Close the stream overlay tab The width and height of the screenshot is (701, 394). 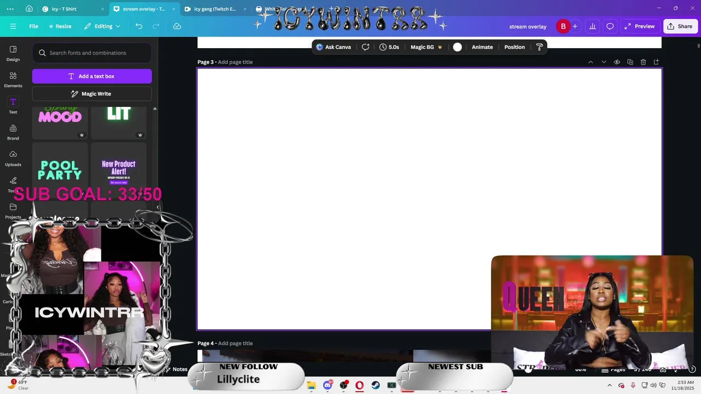(x=173, y=9)
